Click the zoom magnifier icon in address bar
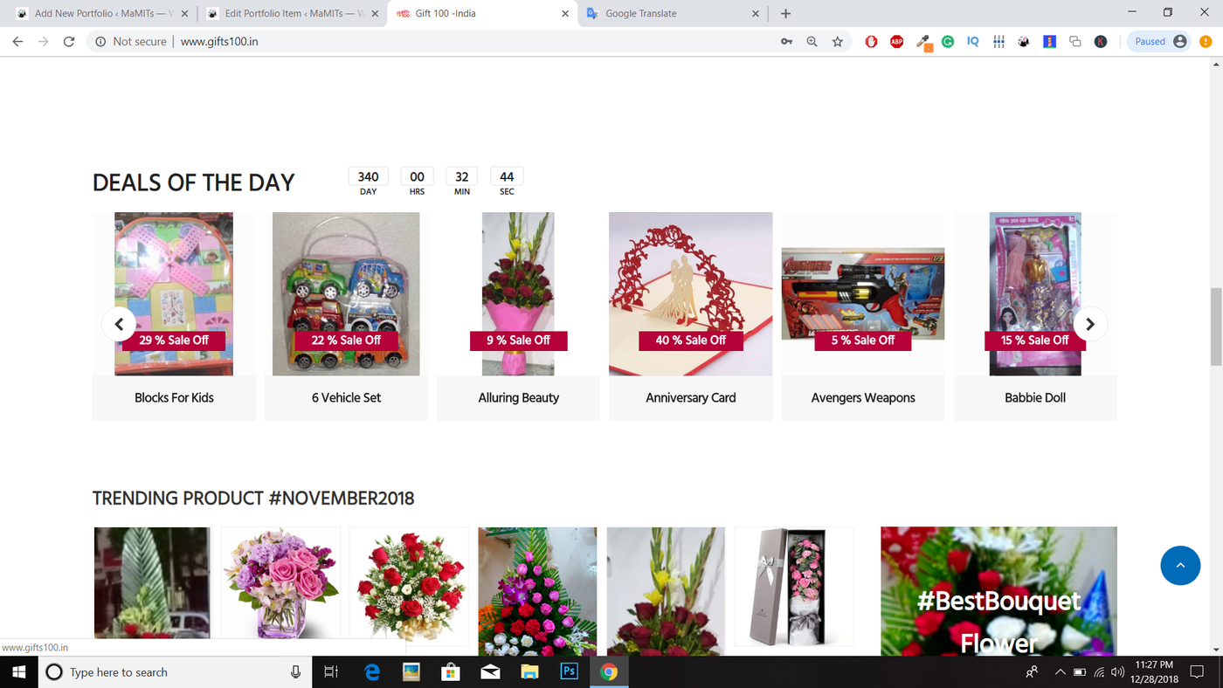This screenshot has height=688, width=1223. point(812,41)
